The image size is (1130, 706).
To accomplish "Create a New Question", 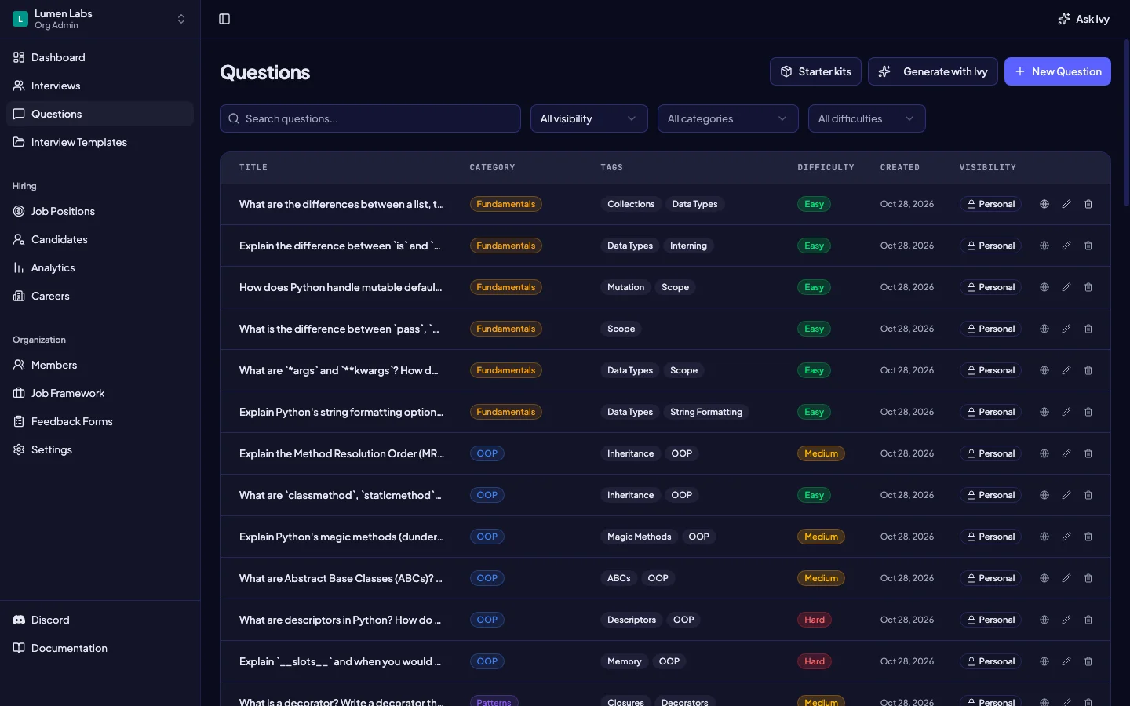I will pos(1058,71).
